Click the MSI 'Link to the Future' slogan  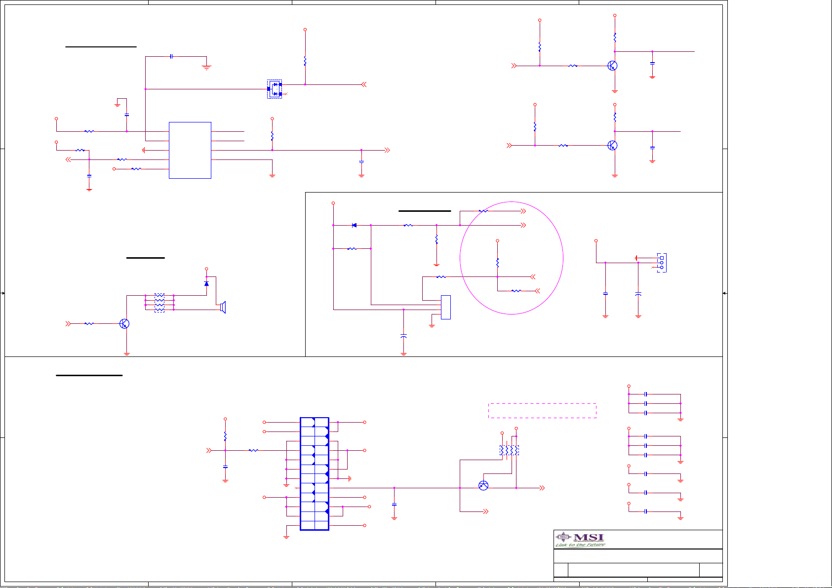click(x=581, y=545)
